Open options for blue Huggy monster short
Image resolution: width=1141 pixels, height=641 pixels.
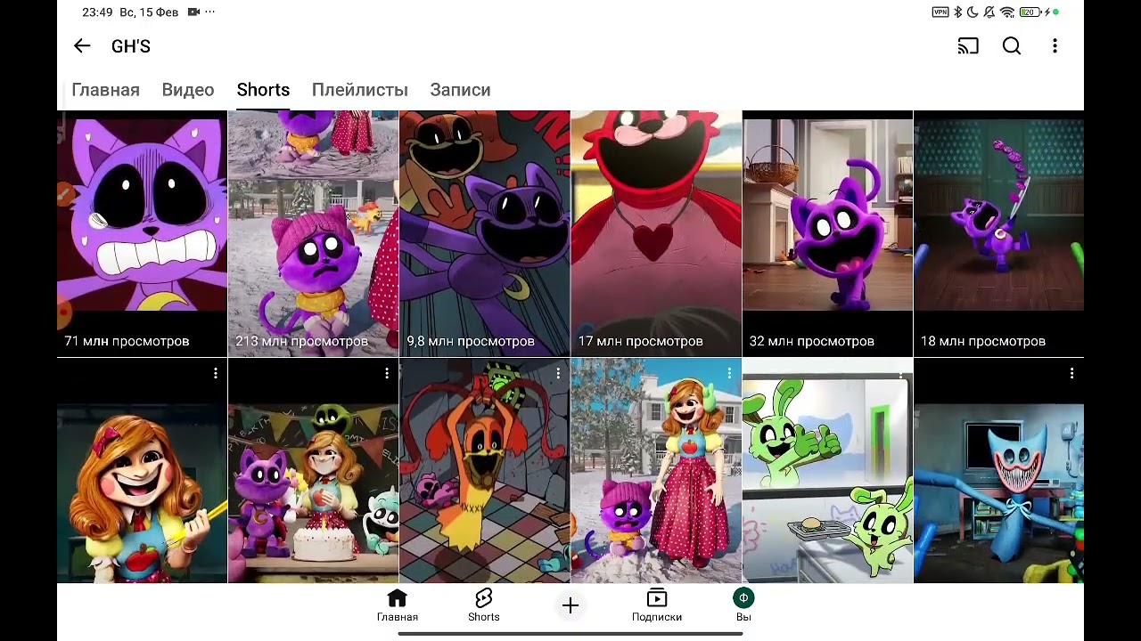coord(1071,374)
